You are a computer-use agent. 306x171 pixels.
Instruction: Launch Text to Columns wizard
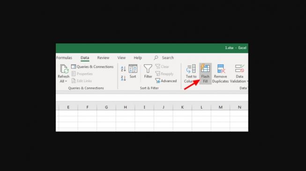[191, 74]
